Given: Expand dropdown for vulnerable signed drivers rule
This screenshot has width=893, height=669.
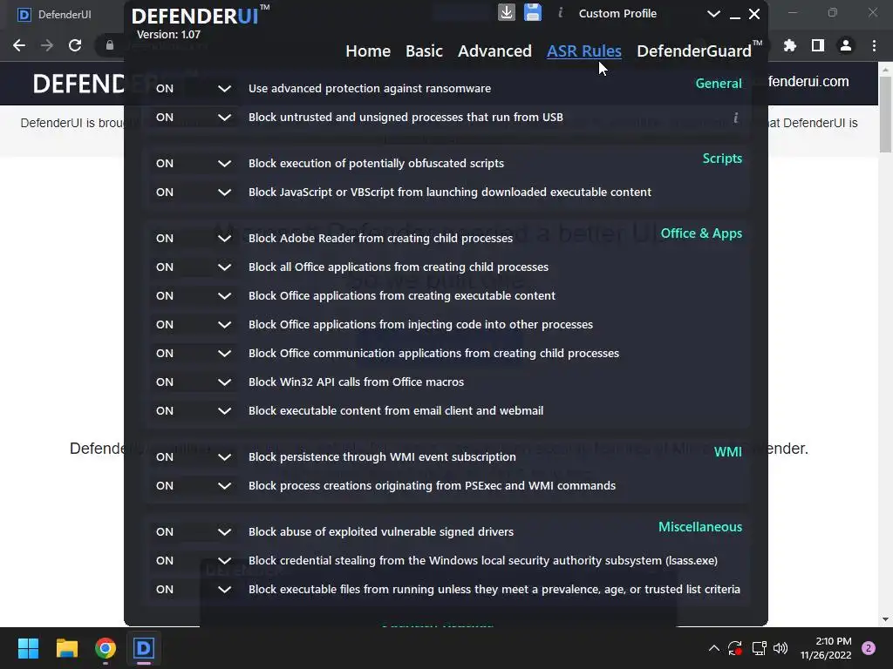Looking at the screenshot, I should (x=224, y=532).
